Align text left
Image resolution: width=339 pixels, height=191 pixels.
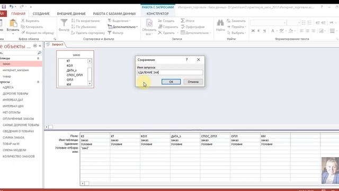coord(301,31)
